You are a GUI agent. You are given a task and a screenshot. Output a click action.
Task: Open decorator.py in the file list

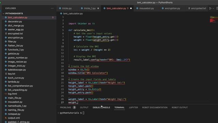click(15, 22)
